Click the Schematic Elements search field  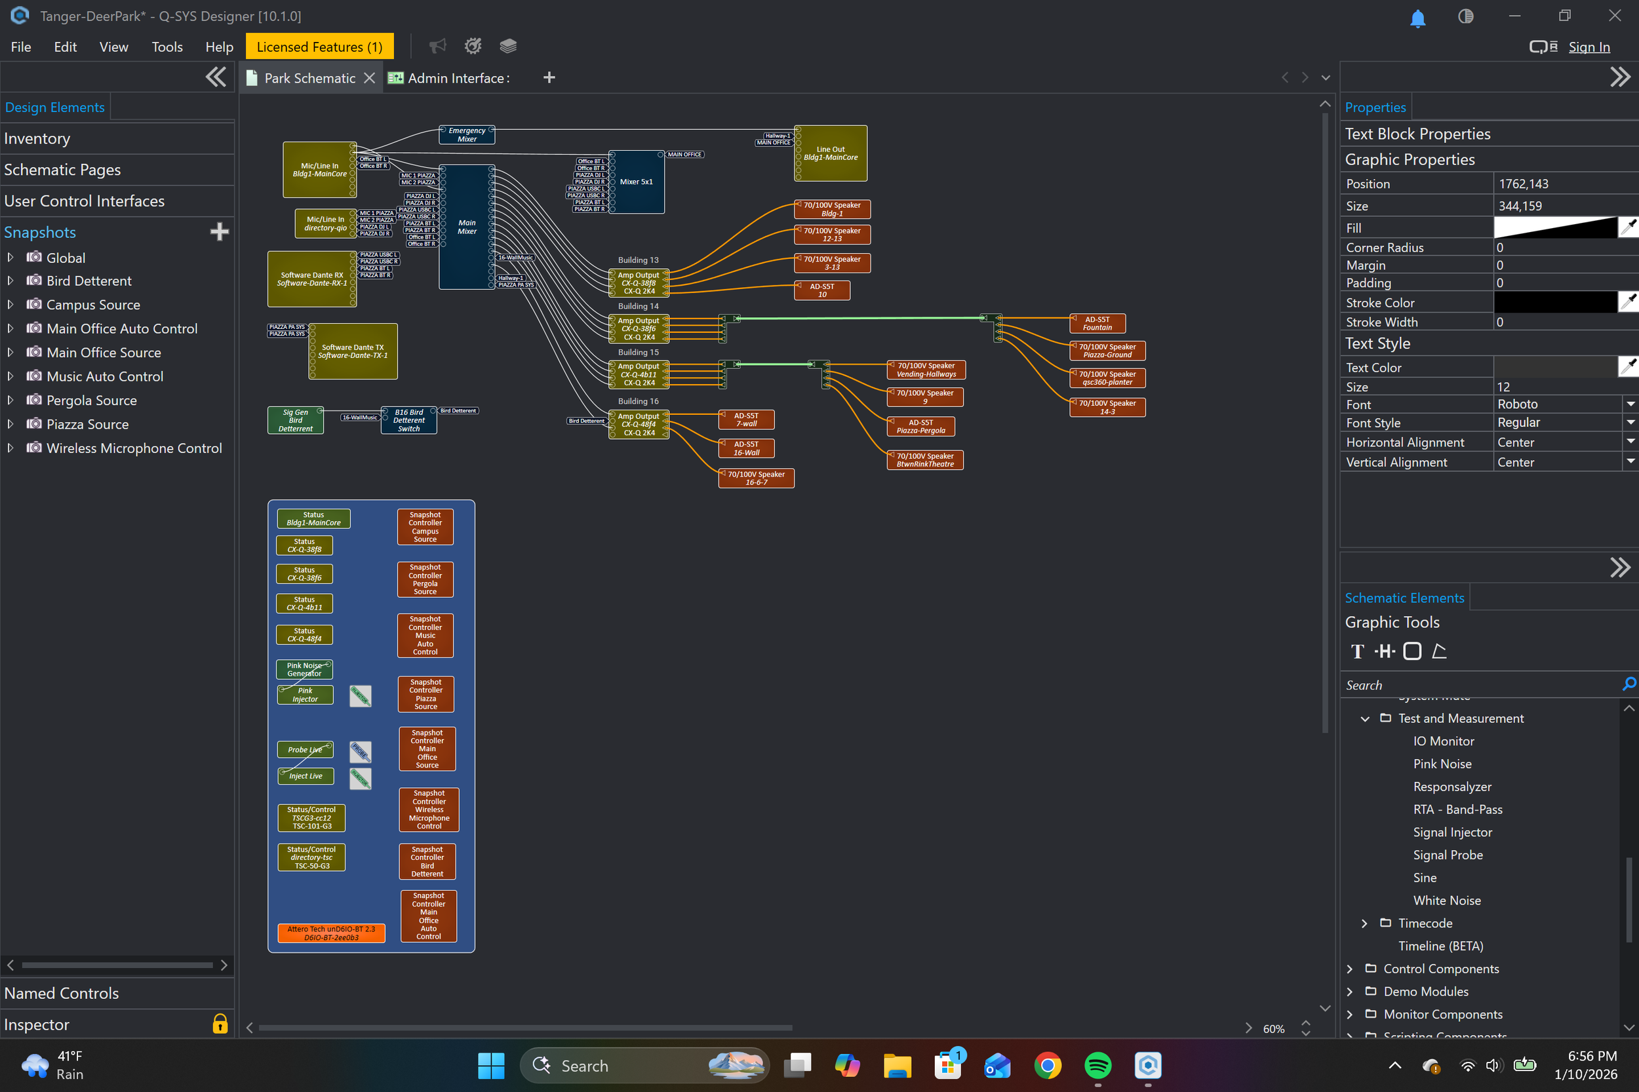coord(1463,684)
